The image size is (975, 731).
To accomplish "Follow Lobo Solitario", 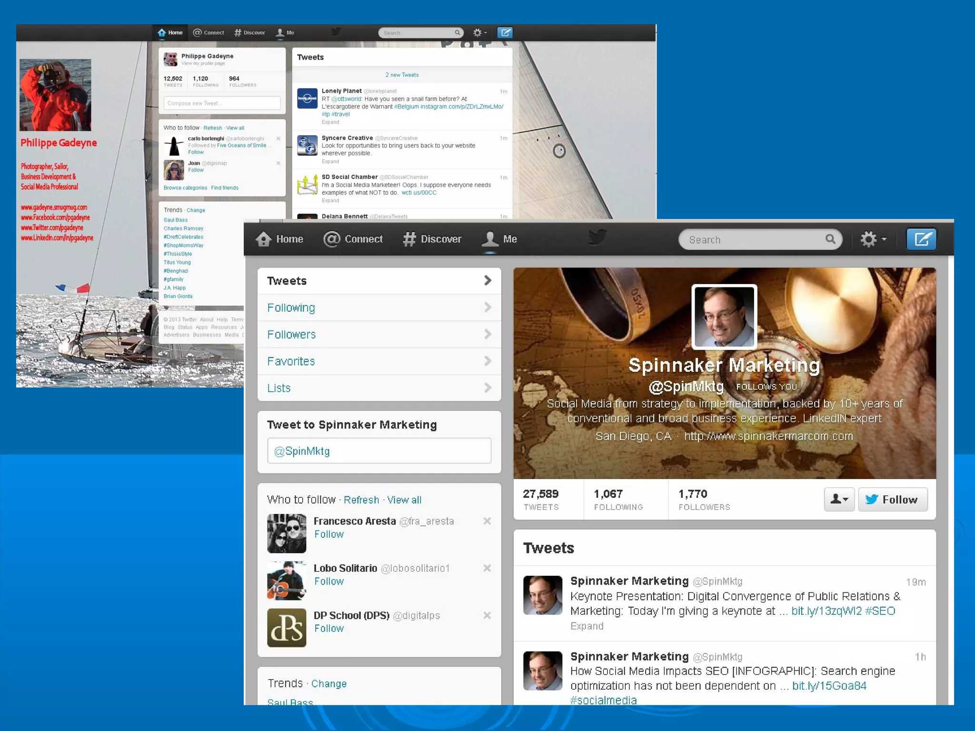I will click(x=329, y=581).
